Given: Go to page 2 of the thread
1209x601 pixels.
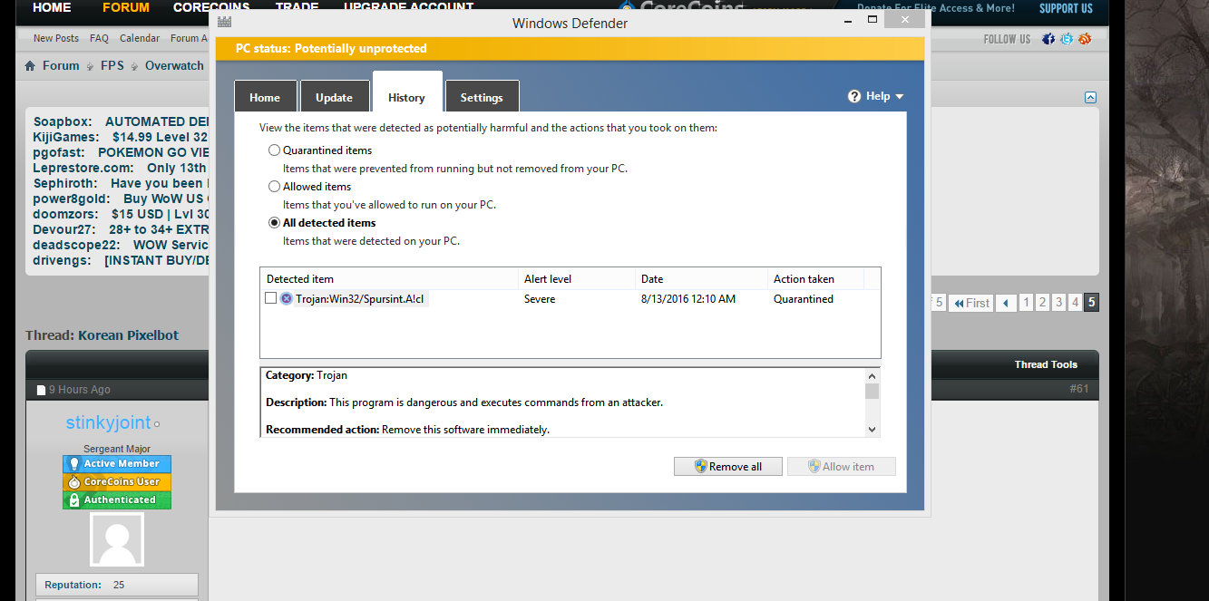Looking at the screenshot, I should 1043,303.
